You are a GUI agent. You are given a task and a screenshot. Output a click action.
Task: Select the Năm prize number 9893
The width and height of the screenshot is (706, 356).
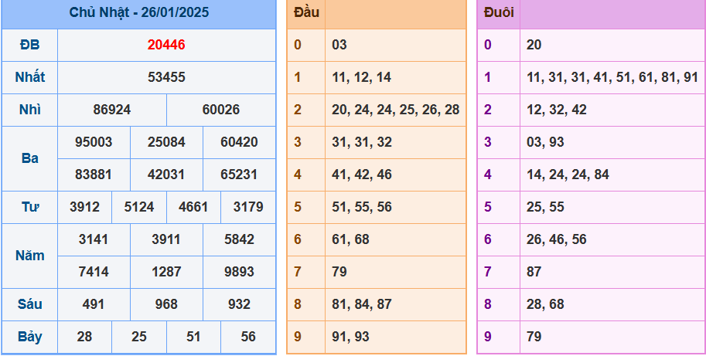[239, 272]
